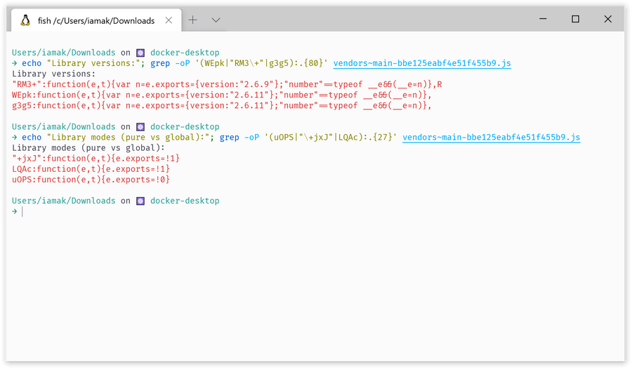This screenshot has width=632, height=369.
Task: Click the '-oP' flag in the first grep command
Action: 182,63
